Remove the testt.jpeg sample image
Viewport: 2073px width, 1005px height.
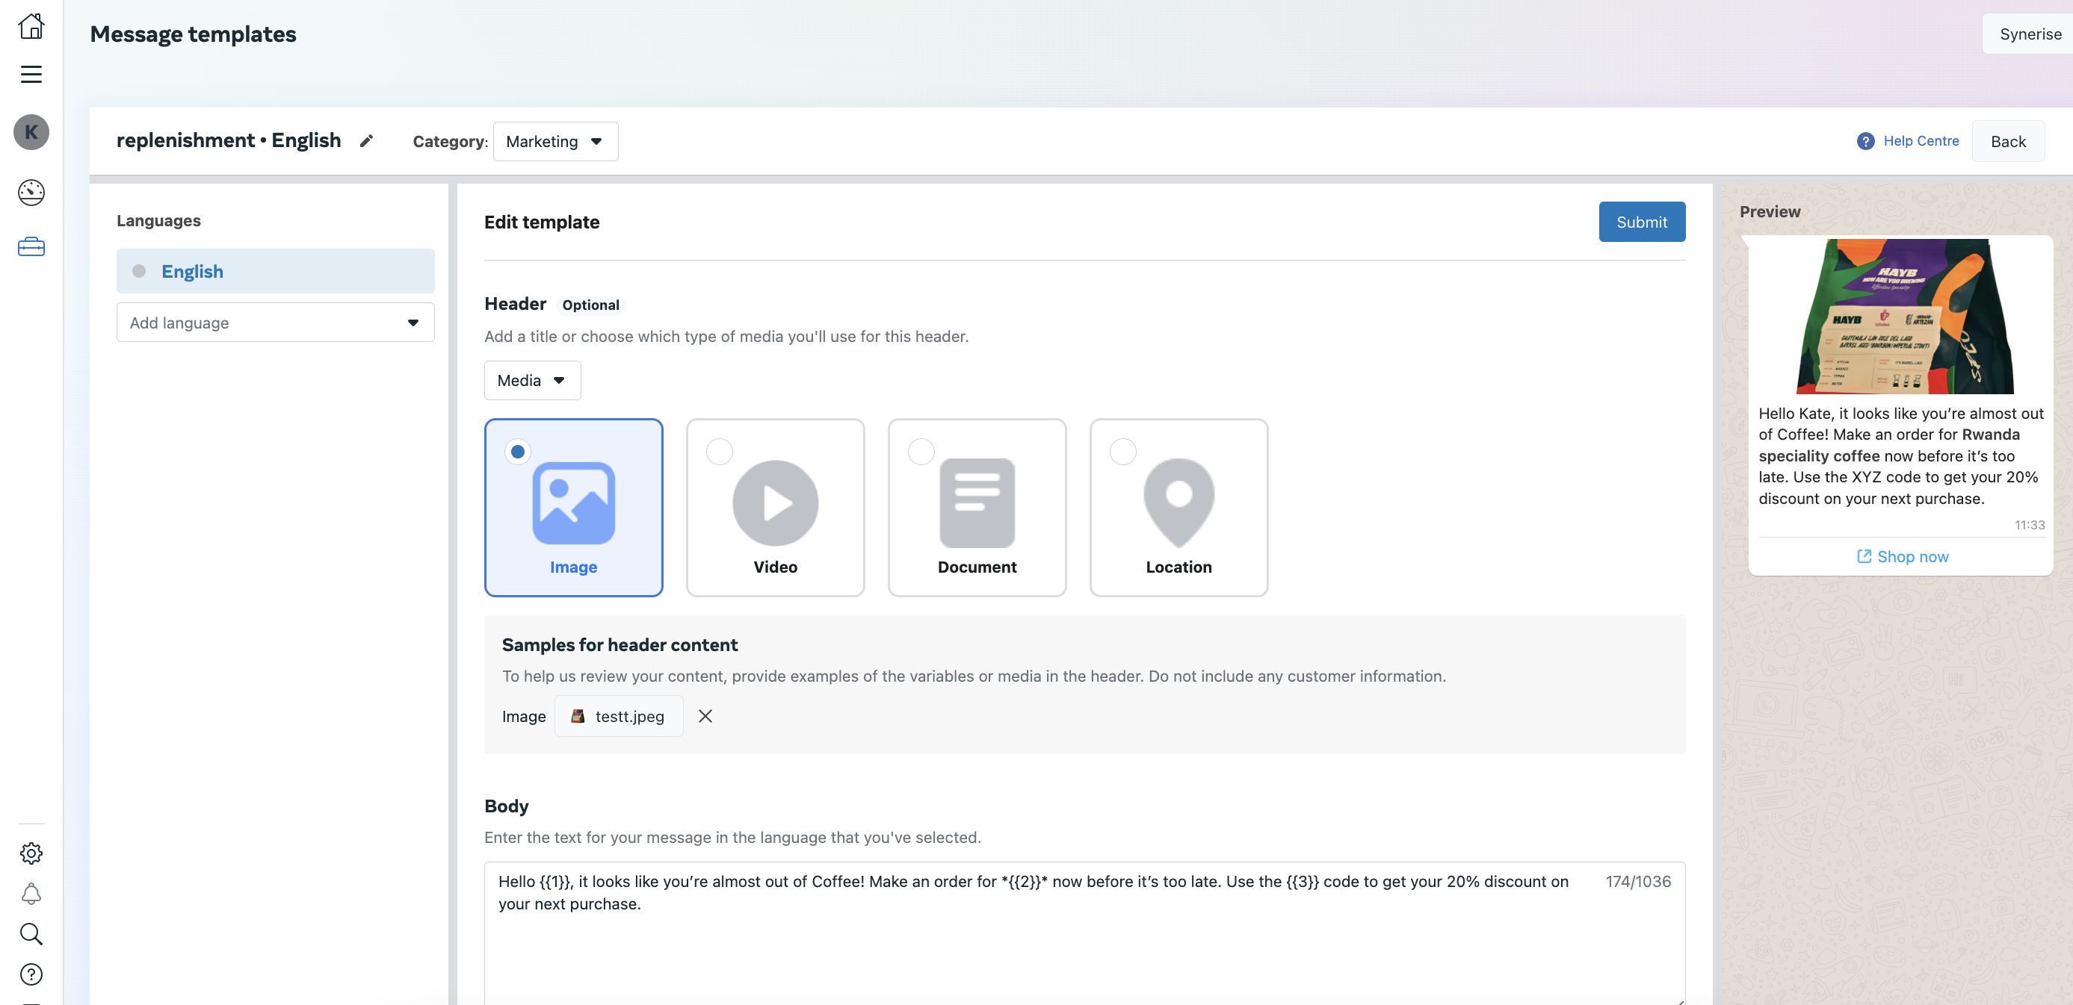coord(704,715)
